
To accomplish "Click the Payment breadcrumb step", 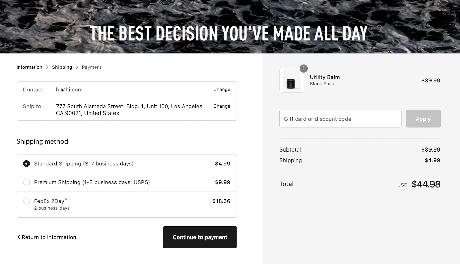I will (92, 67).
